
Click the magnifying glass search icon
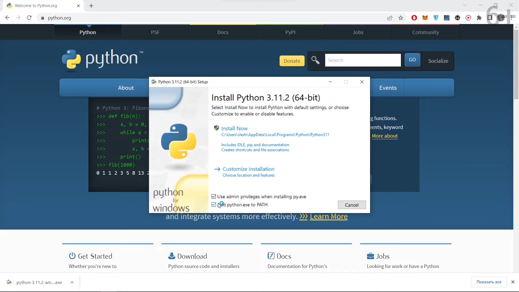(315, 60)
